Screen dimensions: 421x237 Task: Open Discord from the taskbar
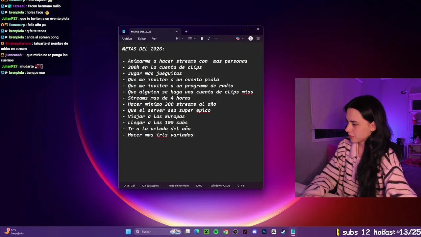point(254,232)
